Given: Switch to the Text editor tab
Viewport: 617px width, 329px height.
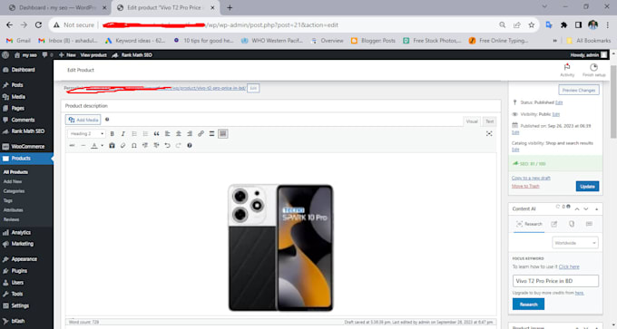Looking at the screenshot, I should point(489,121).
